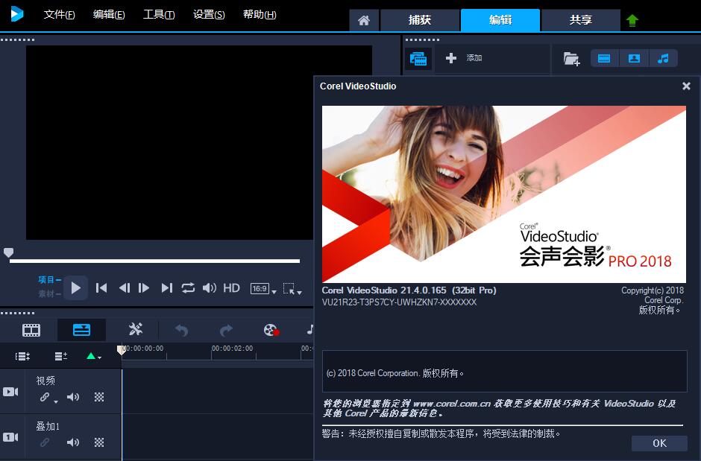Open the 编辑(E) menu in the menu bar
The height and width of the screenshot is (461, 701).
pyautogui.click(x=109, y=15)
